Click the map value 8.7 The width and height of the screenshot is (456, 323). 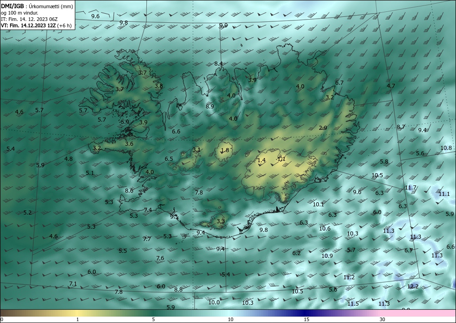click(x=401, y=127)
